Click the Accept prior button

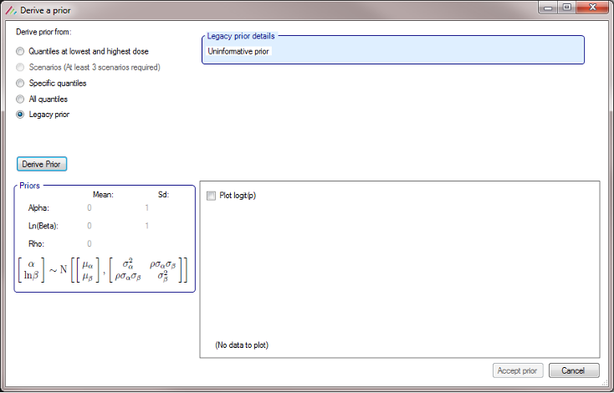click(x=519, y=370)
